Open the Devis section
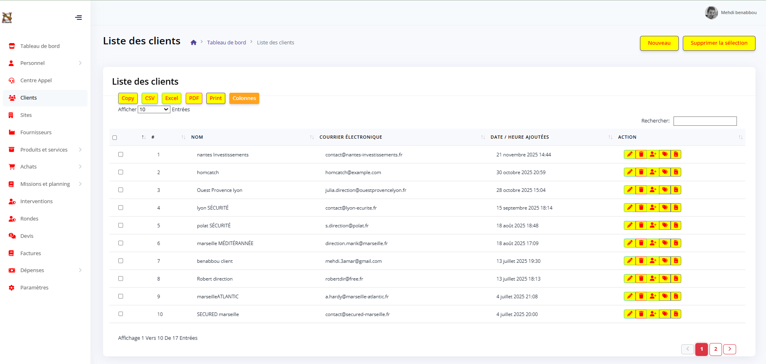This screenshot has height=364, width=766. (x=27, y=236)
